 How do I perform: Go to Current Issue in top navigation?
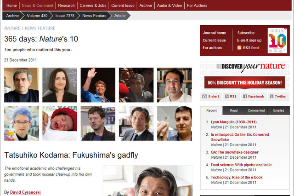click(123, 6)
